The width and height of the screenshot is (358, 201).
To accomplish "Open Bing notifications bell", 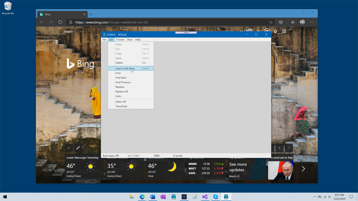I will [x=275, y=31].
